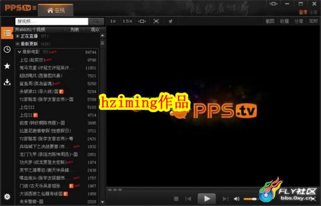Expand the 正在直播 category
The width and height of the screenshot is (321, 206).
(x=18, y=36)
